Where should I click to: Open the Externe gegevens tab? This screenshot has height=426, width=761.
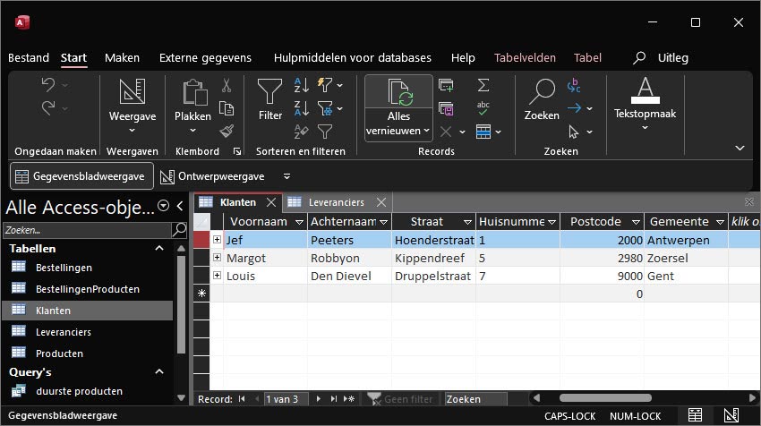click(205, 58)
